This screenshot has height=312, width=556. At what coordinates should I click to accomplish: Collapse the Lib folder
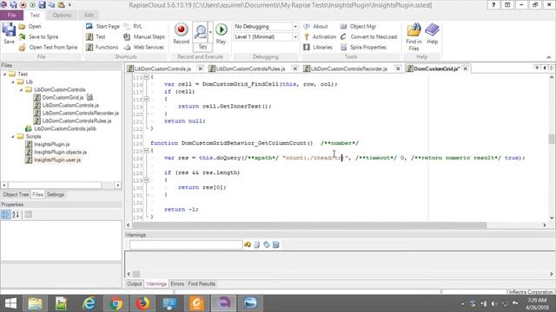13,82
